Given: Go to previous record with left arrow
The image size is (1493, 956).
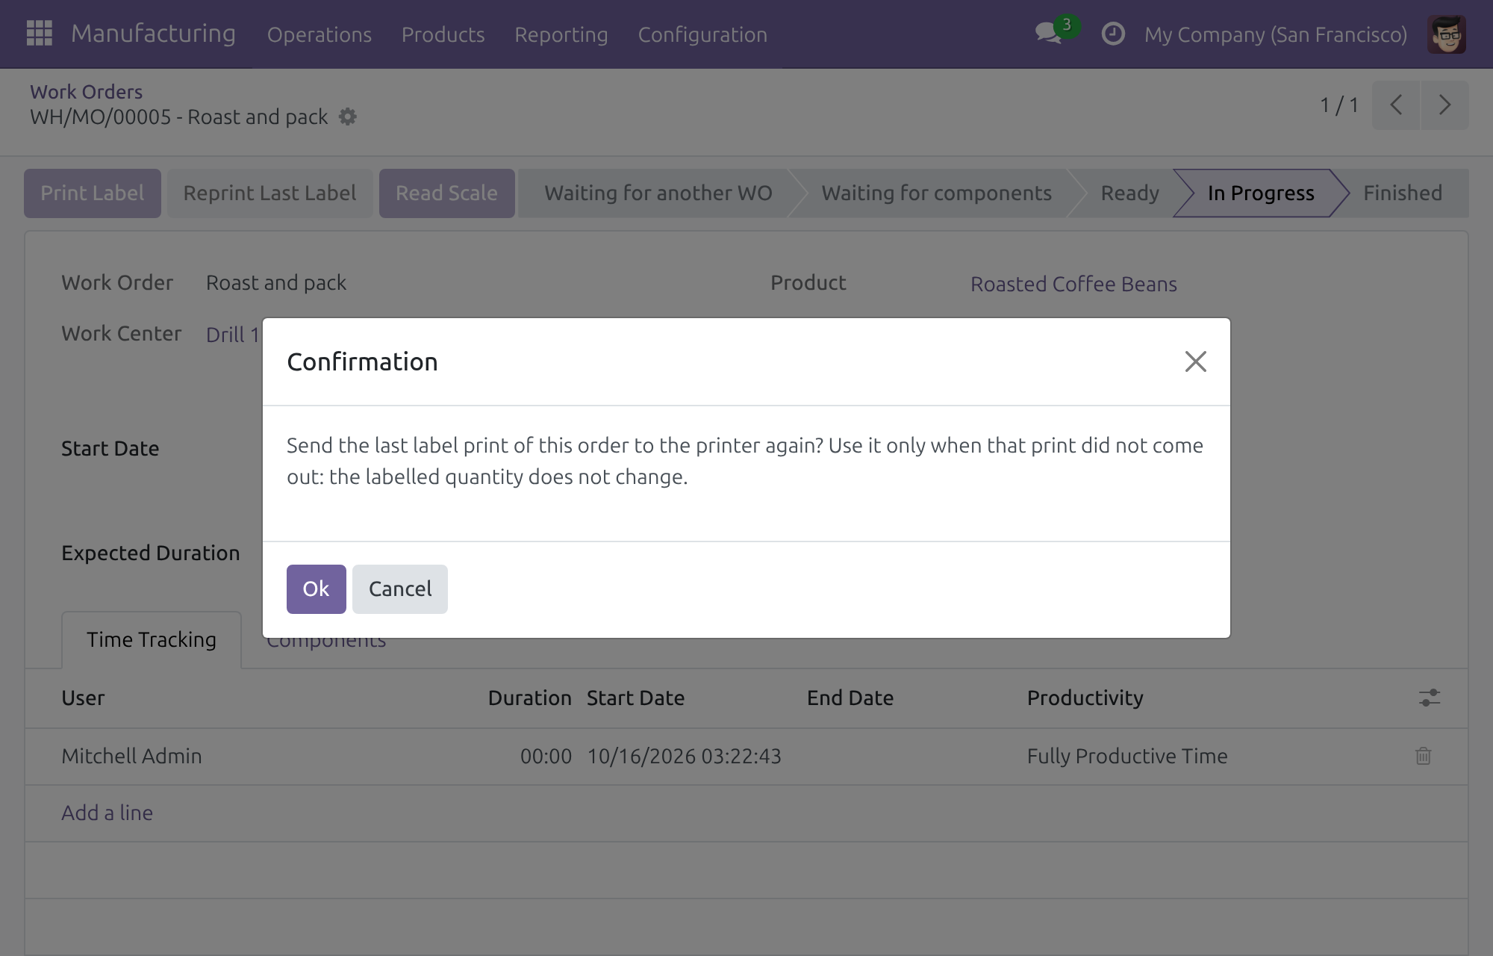Looking at the screenshot, I should 1396,105.
